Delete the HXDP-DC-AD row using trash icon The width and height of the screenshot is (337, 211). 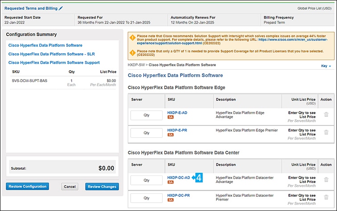326,180
